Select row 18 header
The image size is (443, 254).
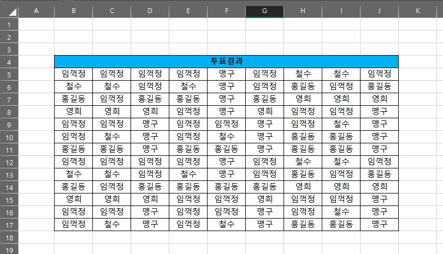pos(9,238)
